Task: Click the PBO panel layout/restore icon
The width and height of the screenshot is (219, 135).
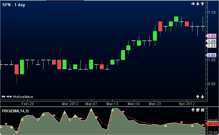Action: coord(198,110)
